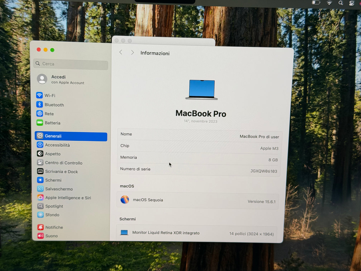Open the Accessibilità icon
Image resolution: width=361 pixels, height=271 pixels.
coord(40,145)
